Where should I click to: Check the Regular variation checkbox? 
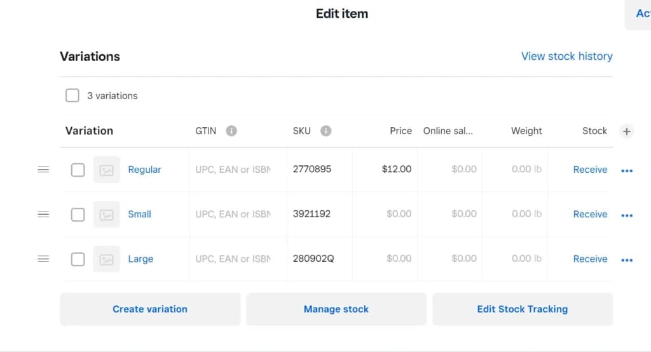(x=78, y=170)
